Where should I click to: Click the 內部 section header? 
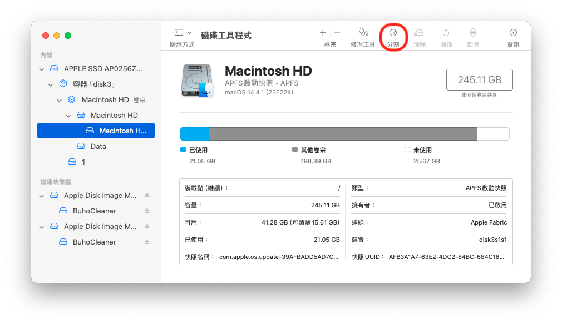click(x=46, y=55)
